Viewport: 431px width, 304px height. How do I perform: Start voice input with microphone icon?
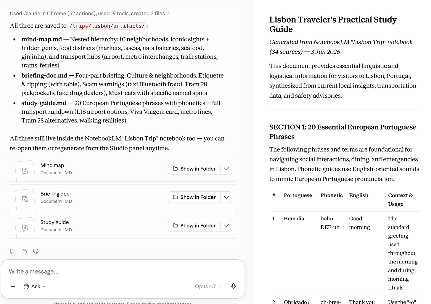click(x=233, y=286)
